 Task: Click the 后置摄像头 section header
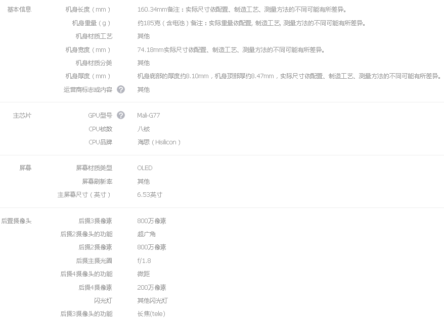coord(18,221)
